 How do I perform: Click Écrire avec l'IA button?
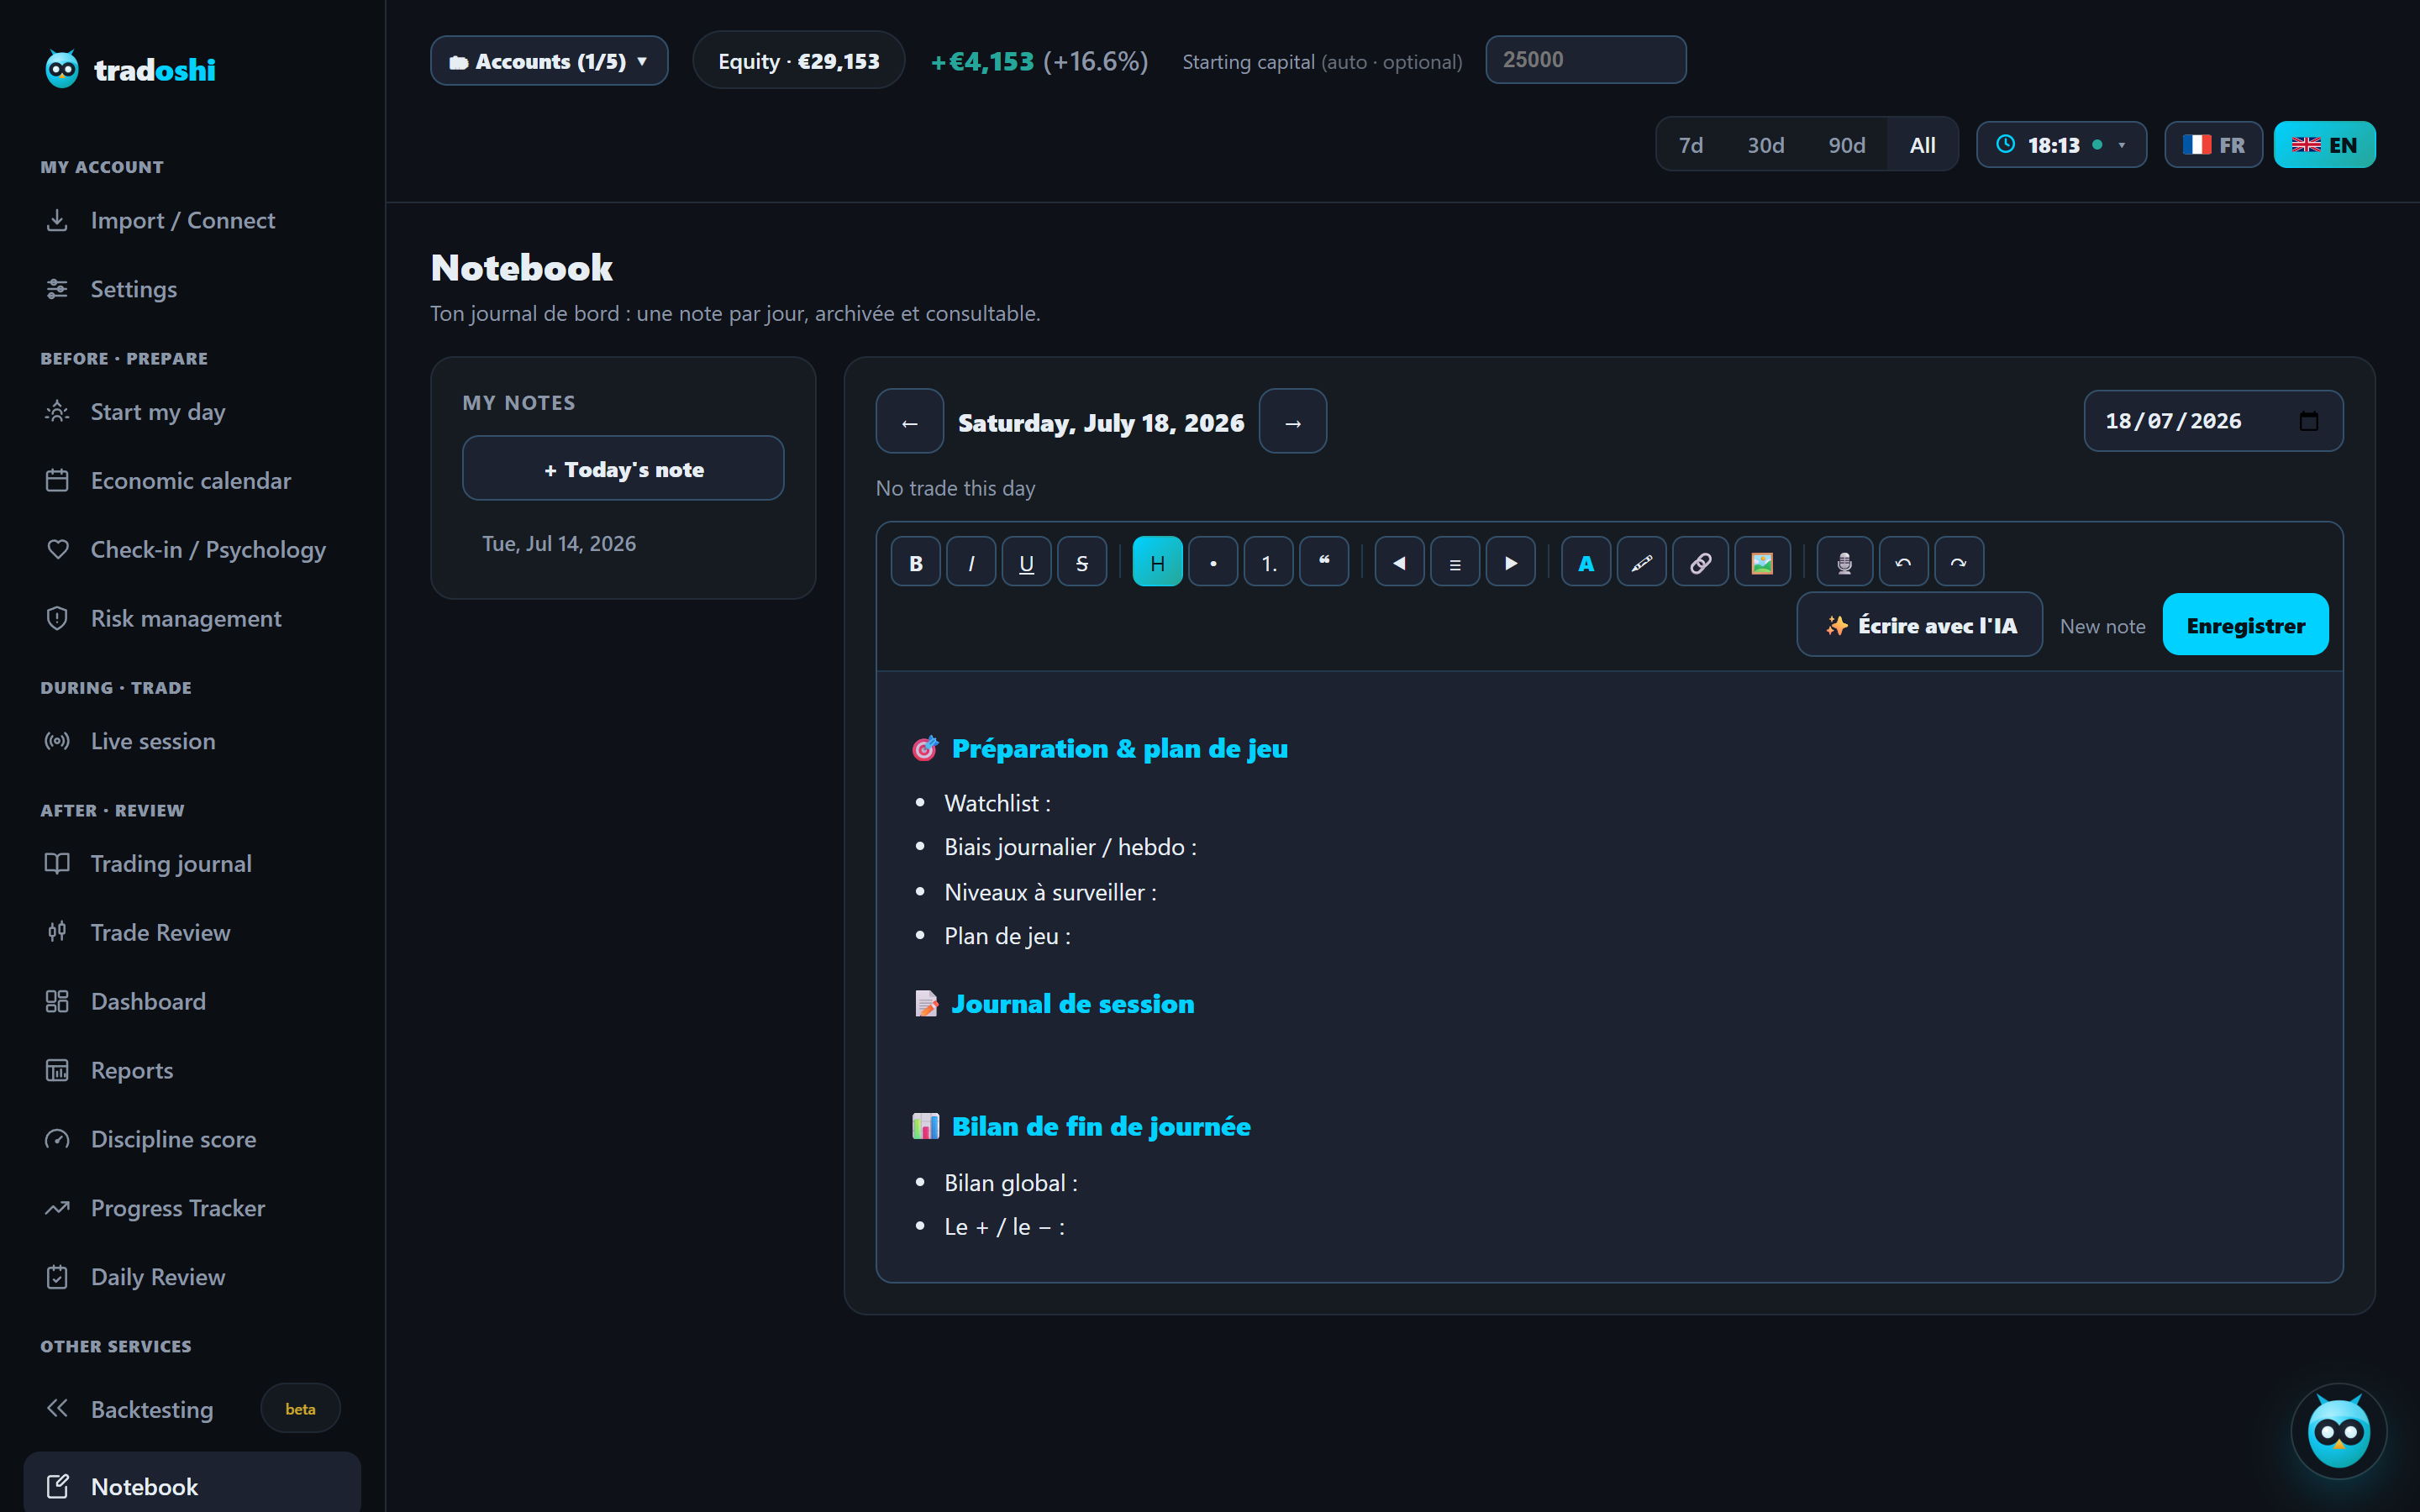[1919, 625]
